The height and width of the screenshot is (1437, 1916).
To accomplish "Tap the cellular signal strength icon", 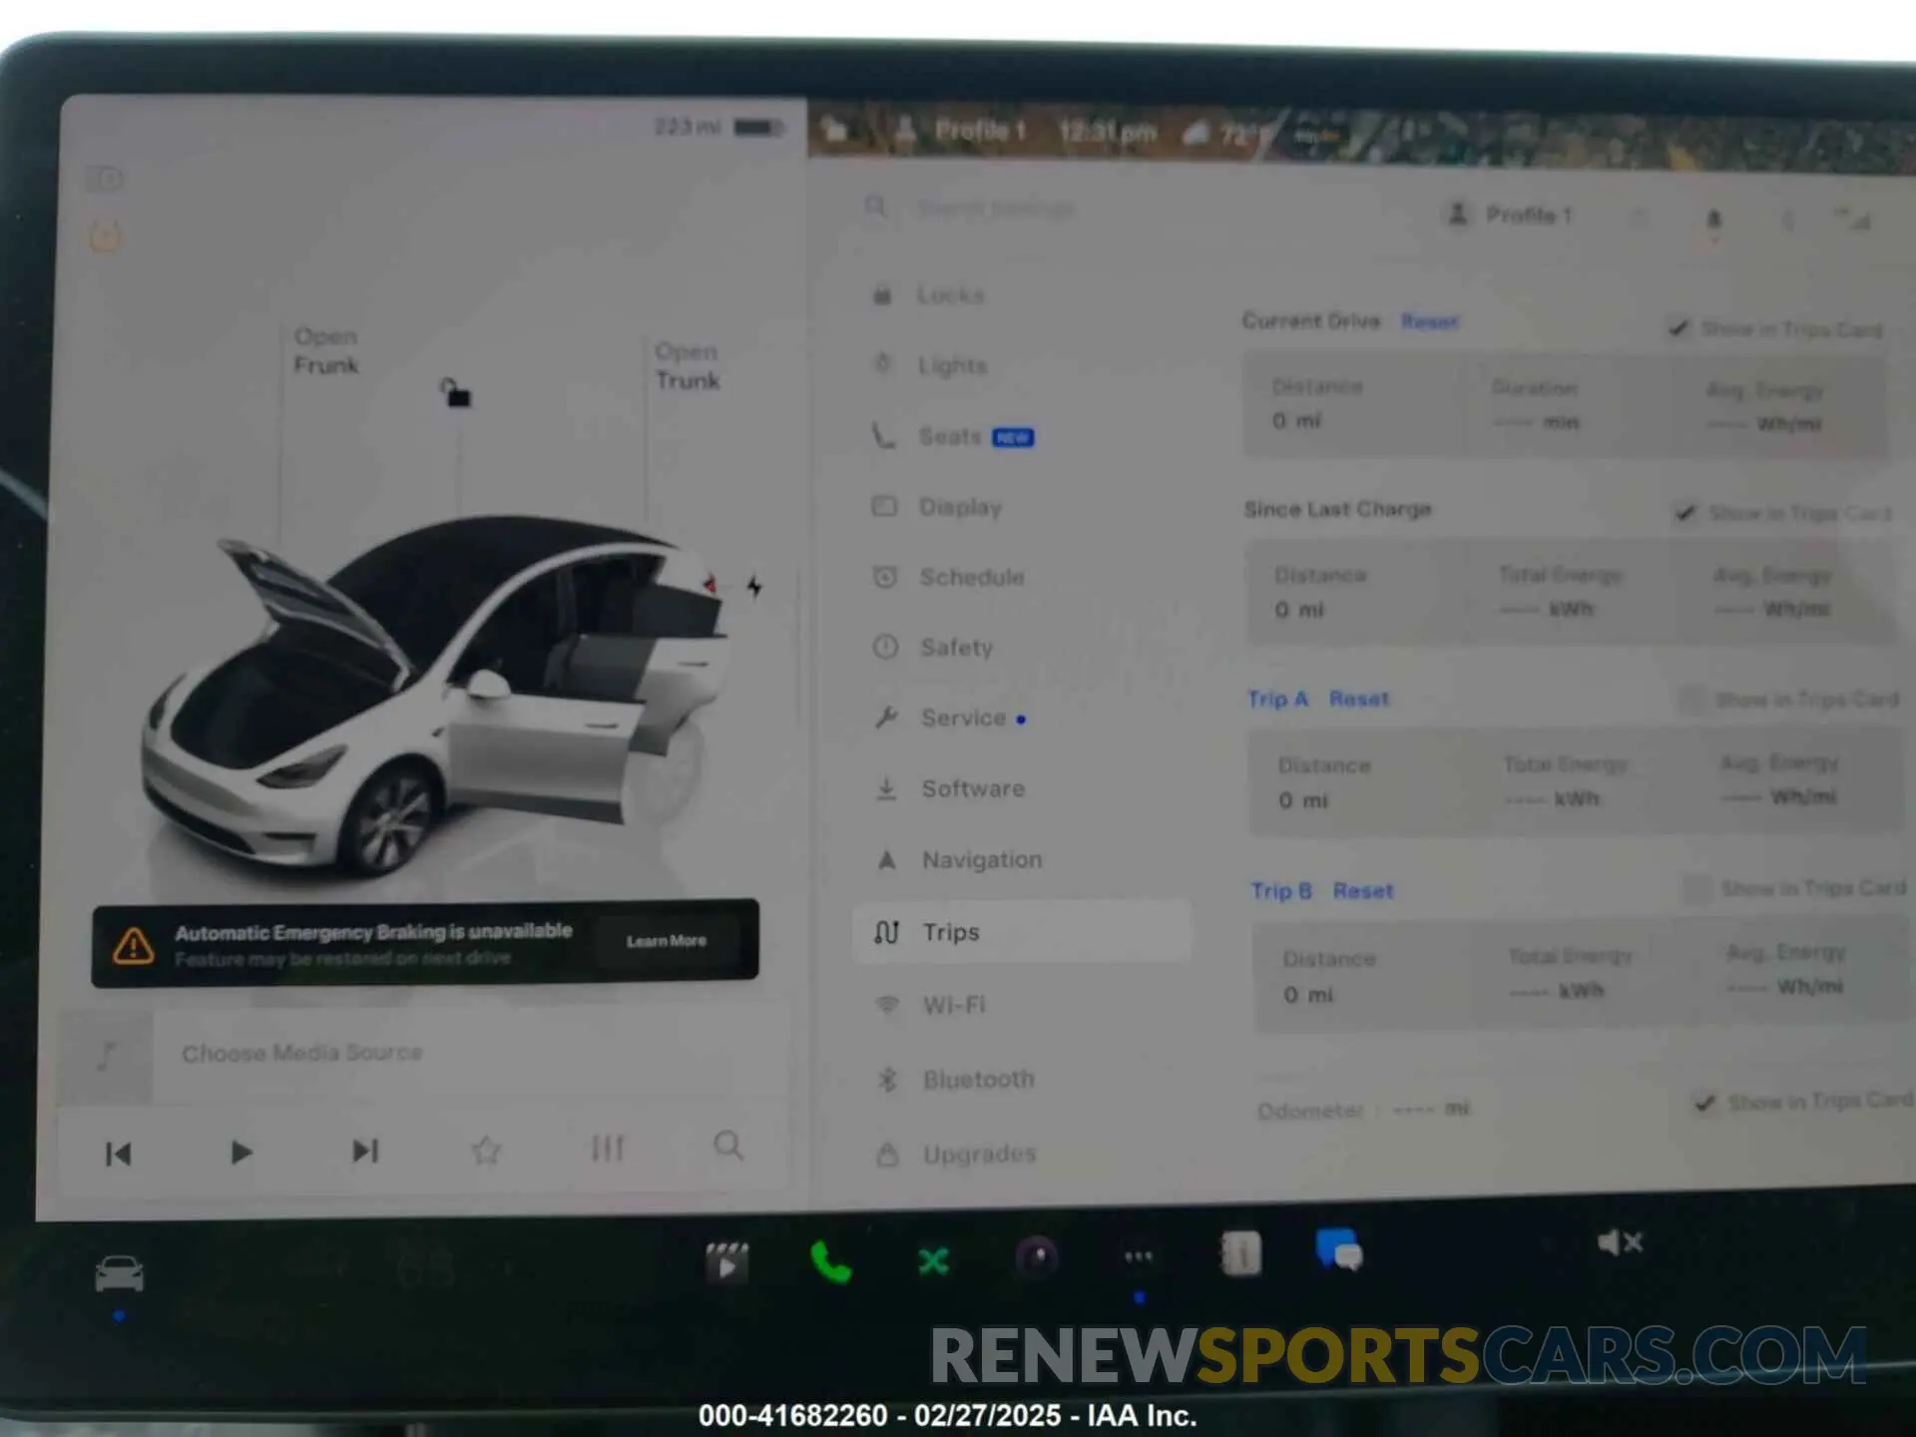I will 1854,220.
